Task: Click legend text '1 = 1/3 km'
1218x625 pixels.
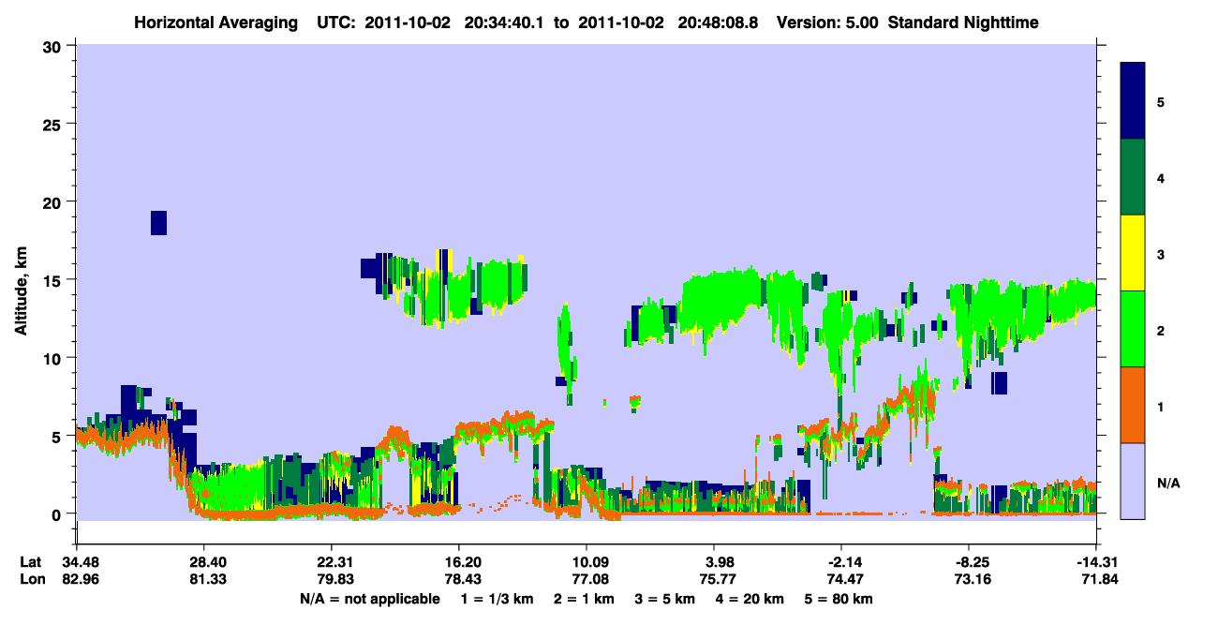Action: pyautogui.click(x=497, y=599)
